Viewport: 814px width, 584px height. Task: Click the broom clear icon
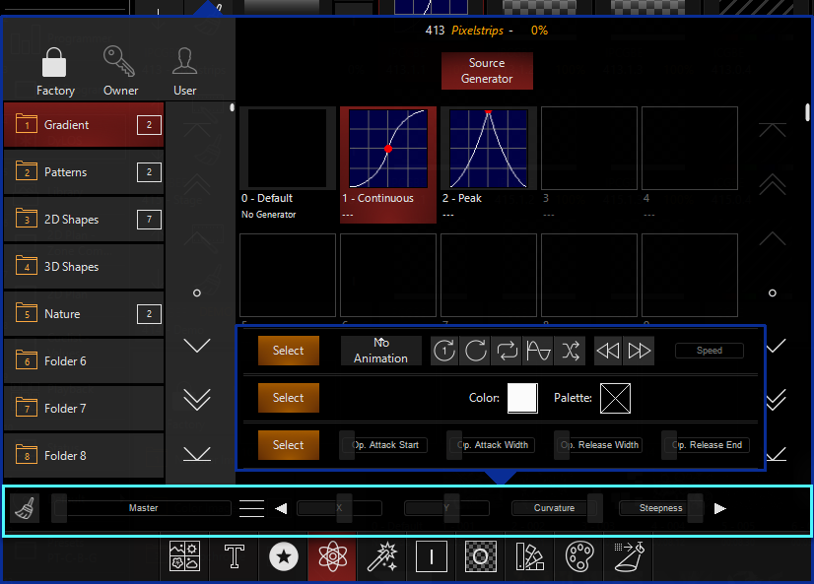point(25,508)
